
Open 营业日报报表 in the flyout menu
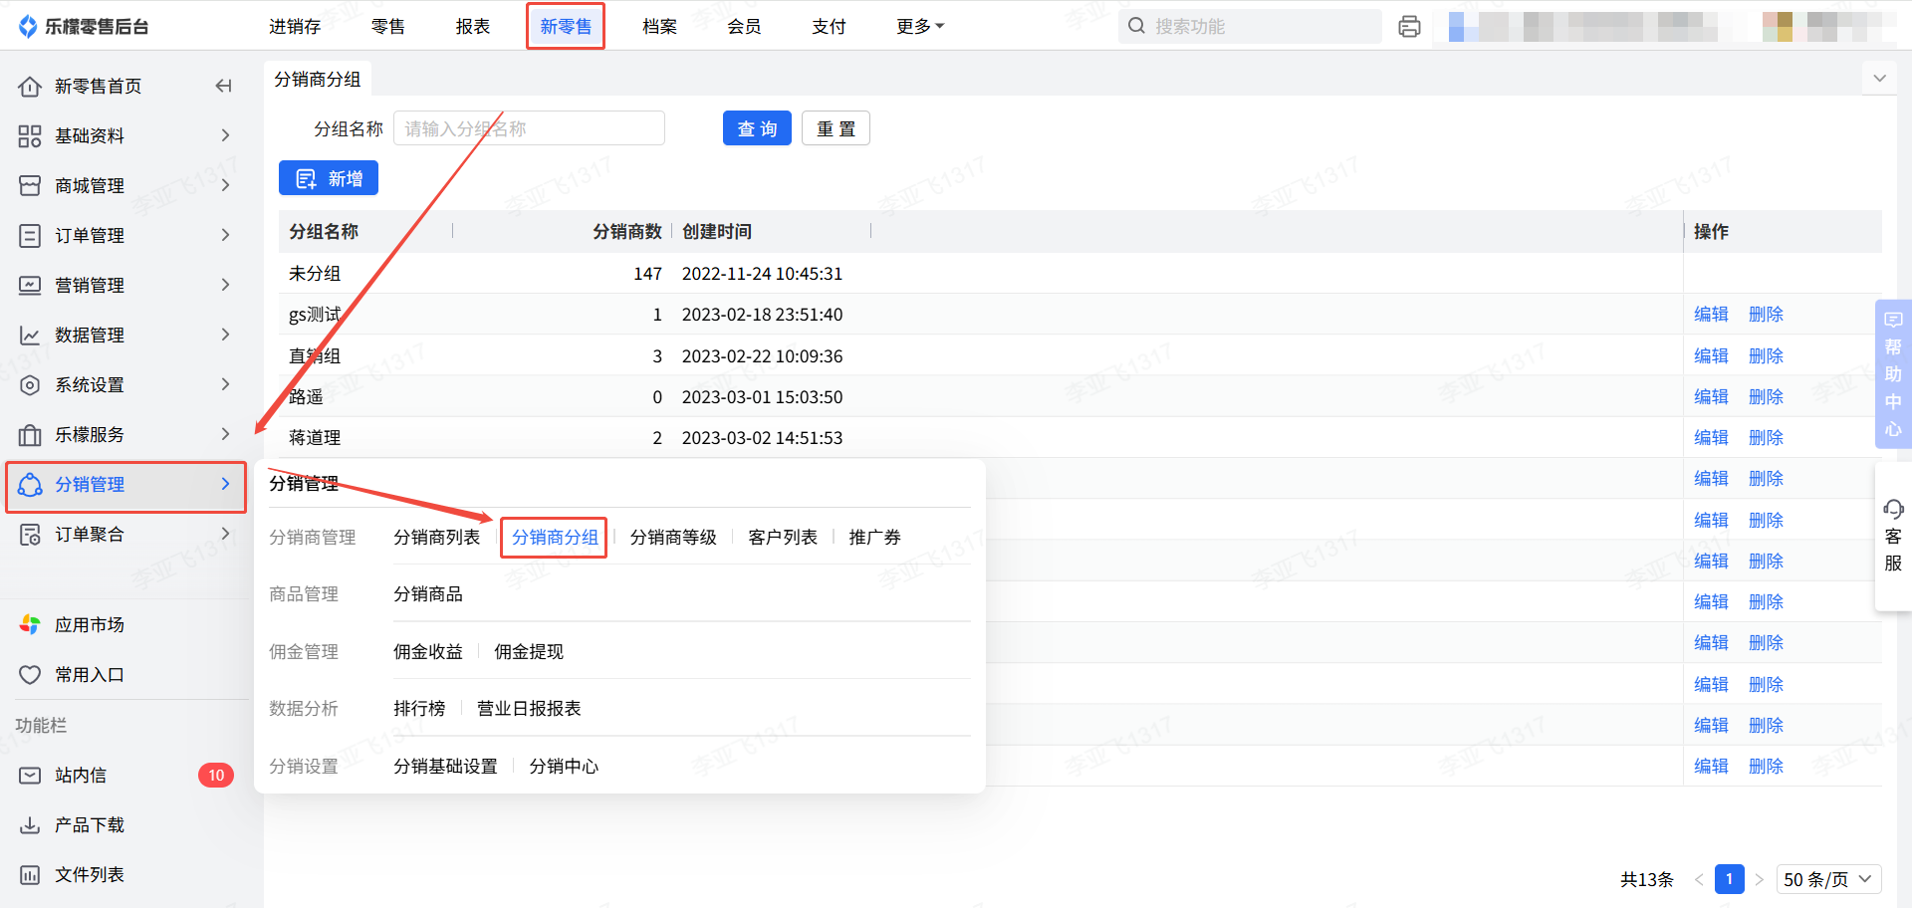tap(529, 709)
